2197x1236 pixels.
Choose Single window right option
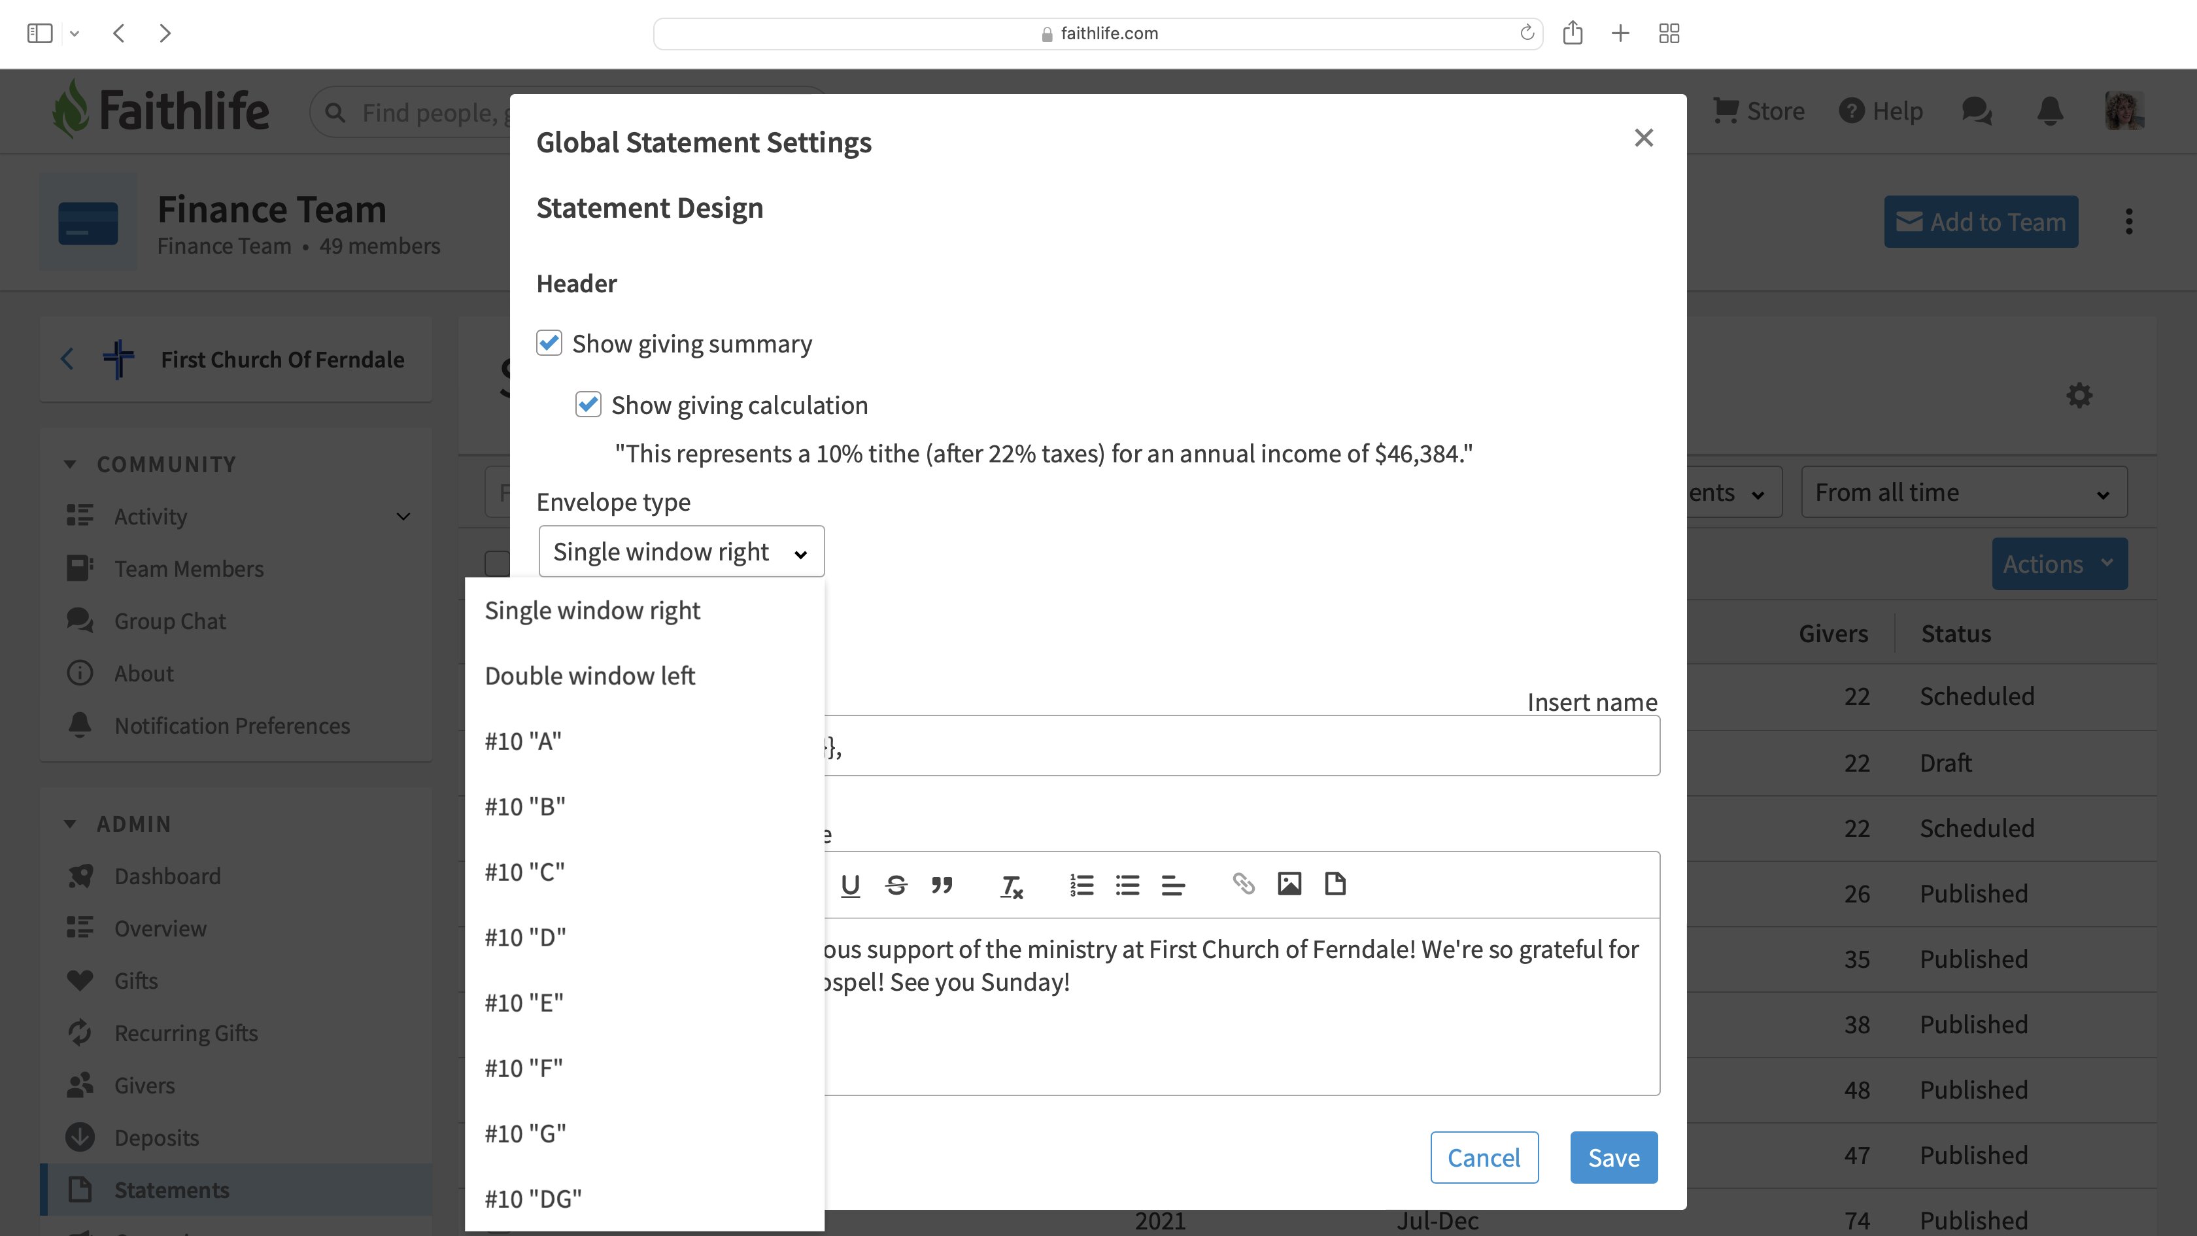tap(645, 610)
